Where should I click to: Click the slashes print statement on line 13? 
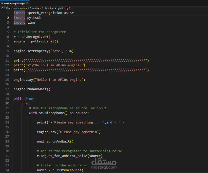pyautogui.click(x=81, y=70)
